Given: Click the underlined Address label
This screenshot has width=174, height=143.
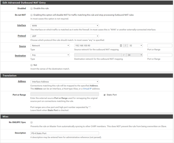Looking at the screenshot, I should (x=22, y=81).
